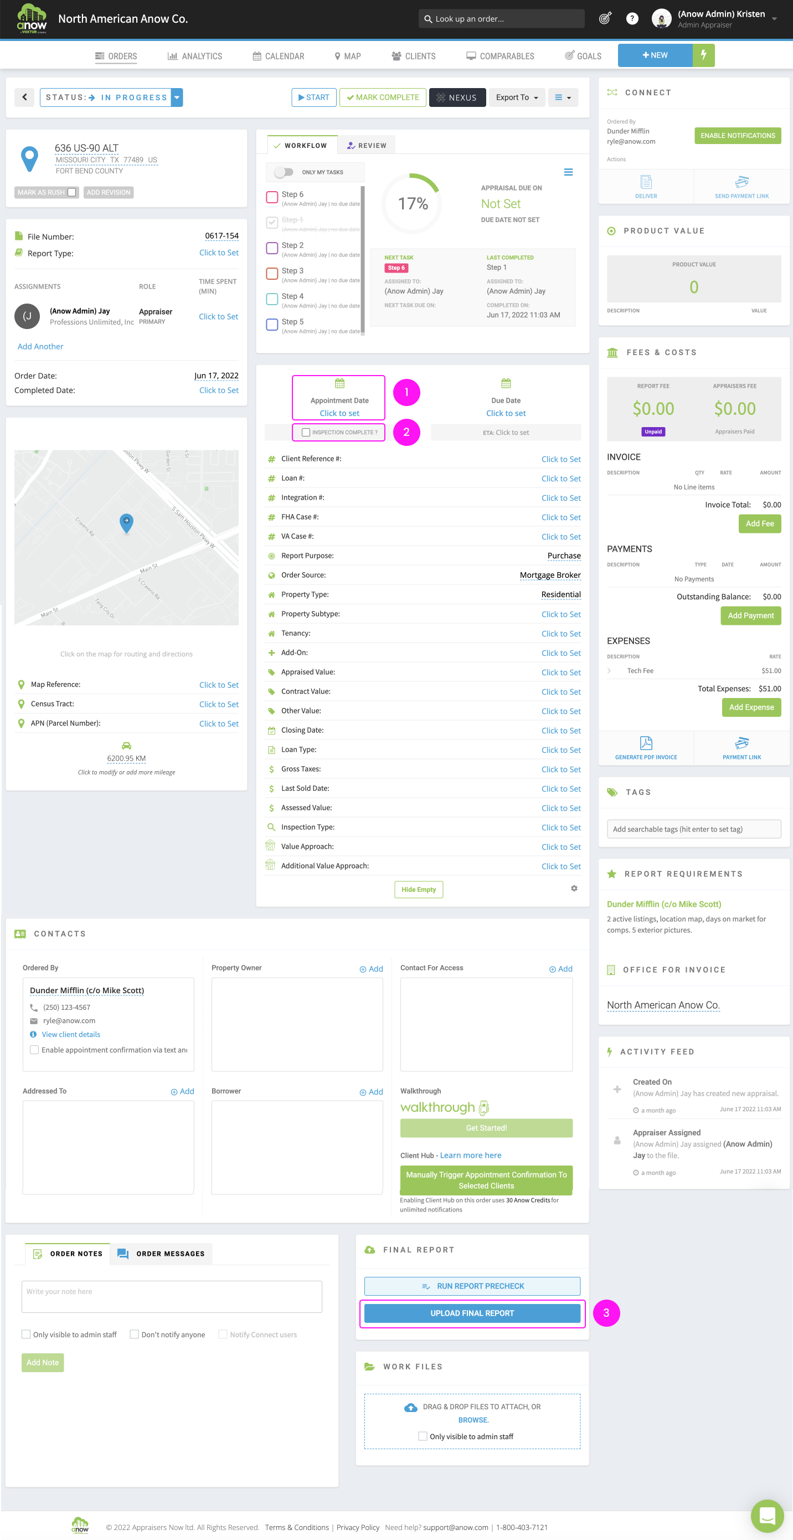The image size is (793, 1540).
Task: Click Add link for Property Owner
Action: [x=371, y=969]
